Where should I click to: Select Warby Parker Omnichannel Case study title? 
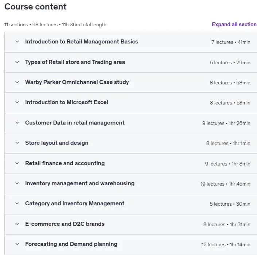[77, 82]
